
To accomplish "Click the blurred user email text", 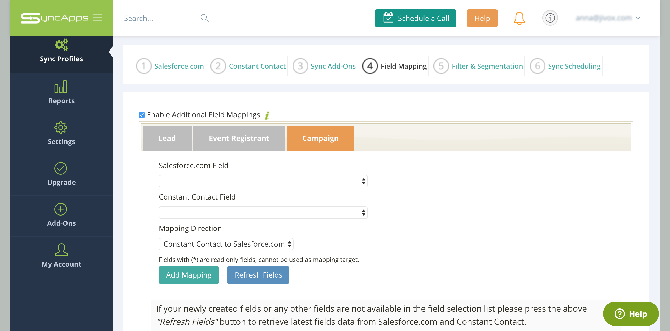I will click(x=604, y=18).
